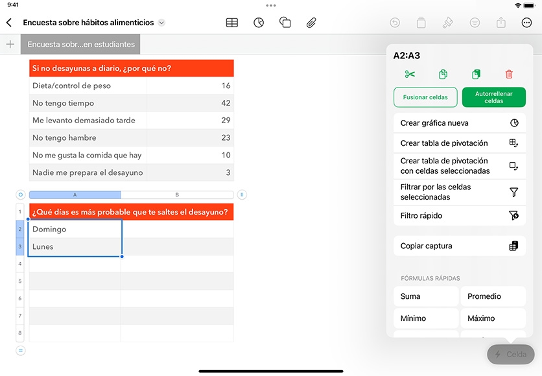This screenshot has height=376, width=542.
Task: Copy selected cells icon
Action: [x=443, y=75]
